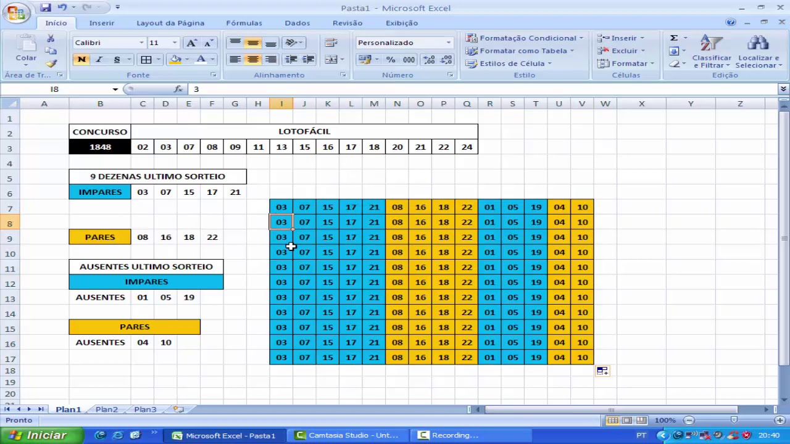Increase the cell indent
The width and height of the screenshot is (790, 444).
pos(308,60)
